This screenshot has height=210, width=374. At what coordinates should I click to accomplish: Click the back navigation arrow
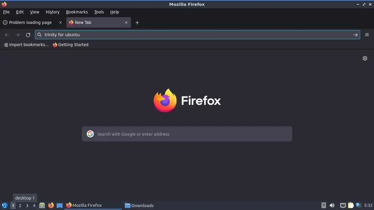tap(7, 35)
